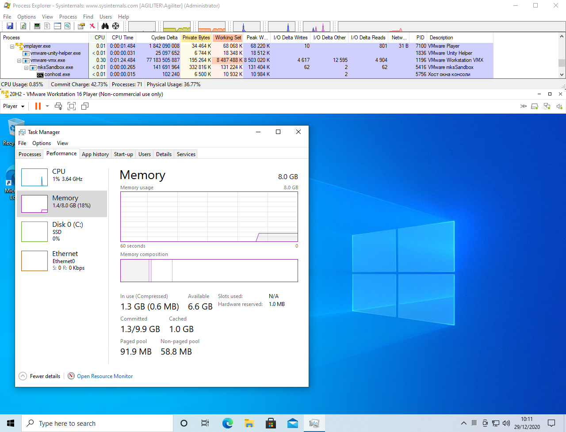Open Microsoft Store from guest taskbar
This screenshot has height=432, width=566.
click(x=271, y=423)
